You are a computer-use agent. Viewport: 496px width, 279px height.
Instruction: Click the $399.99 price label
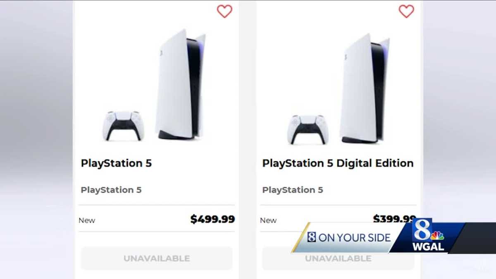click(393, 218)
